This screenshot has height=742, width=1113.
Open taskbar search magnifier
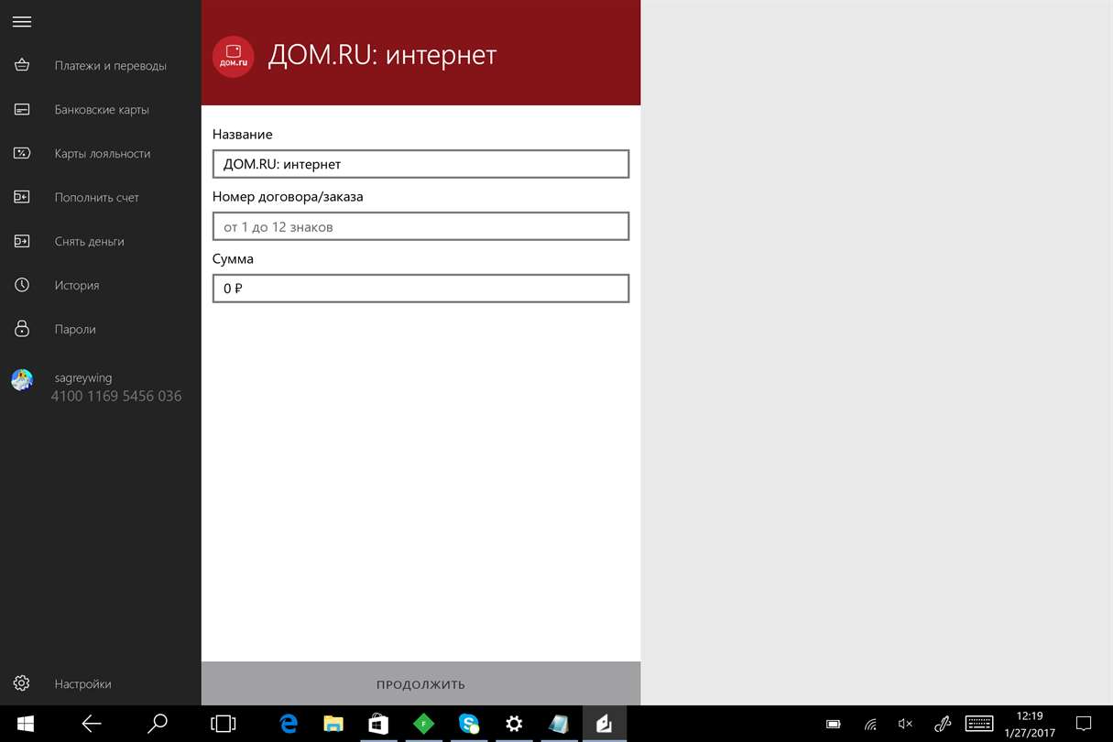[x=158, y=724]
